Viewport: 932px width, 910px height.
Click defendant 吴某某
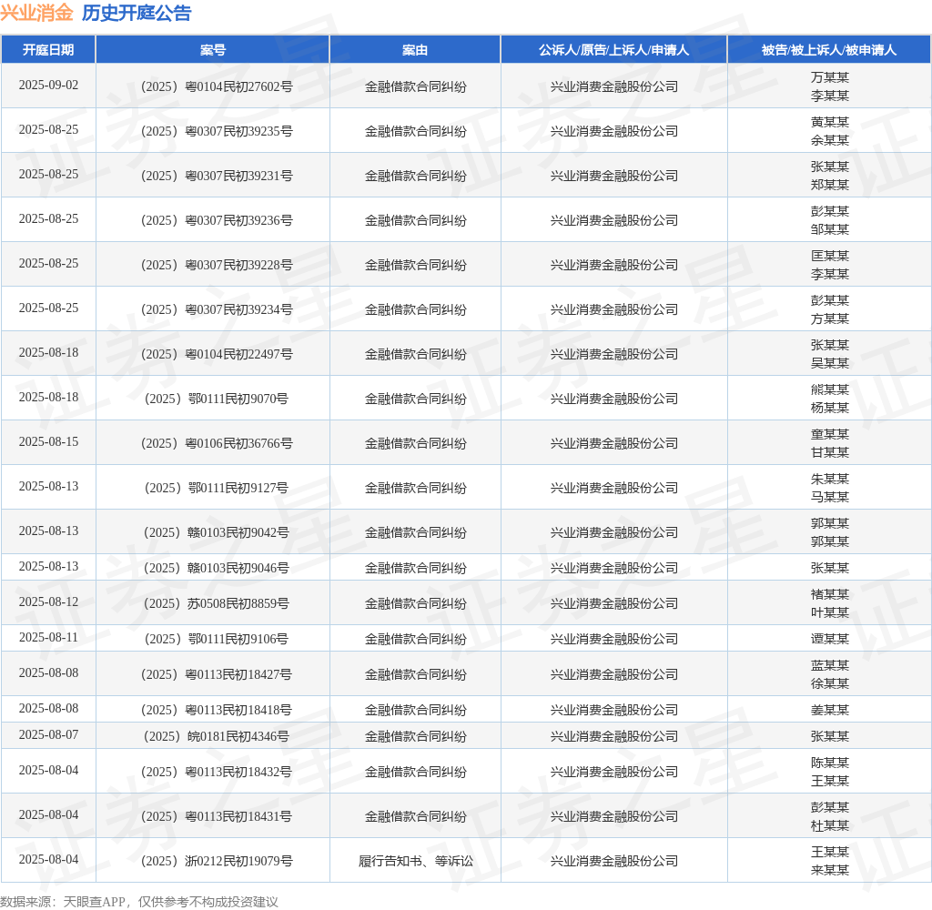(830, 363)
